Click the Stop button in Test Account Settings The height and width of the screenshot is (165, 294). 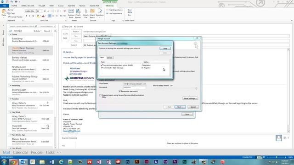point(165,49)
